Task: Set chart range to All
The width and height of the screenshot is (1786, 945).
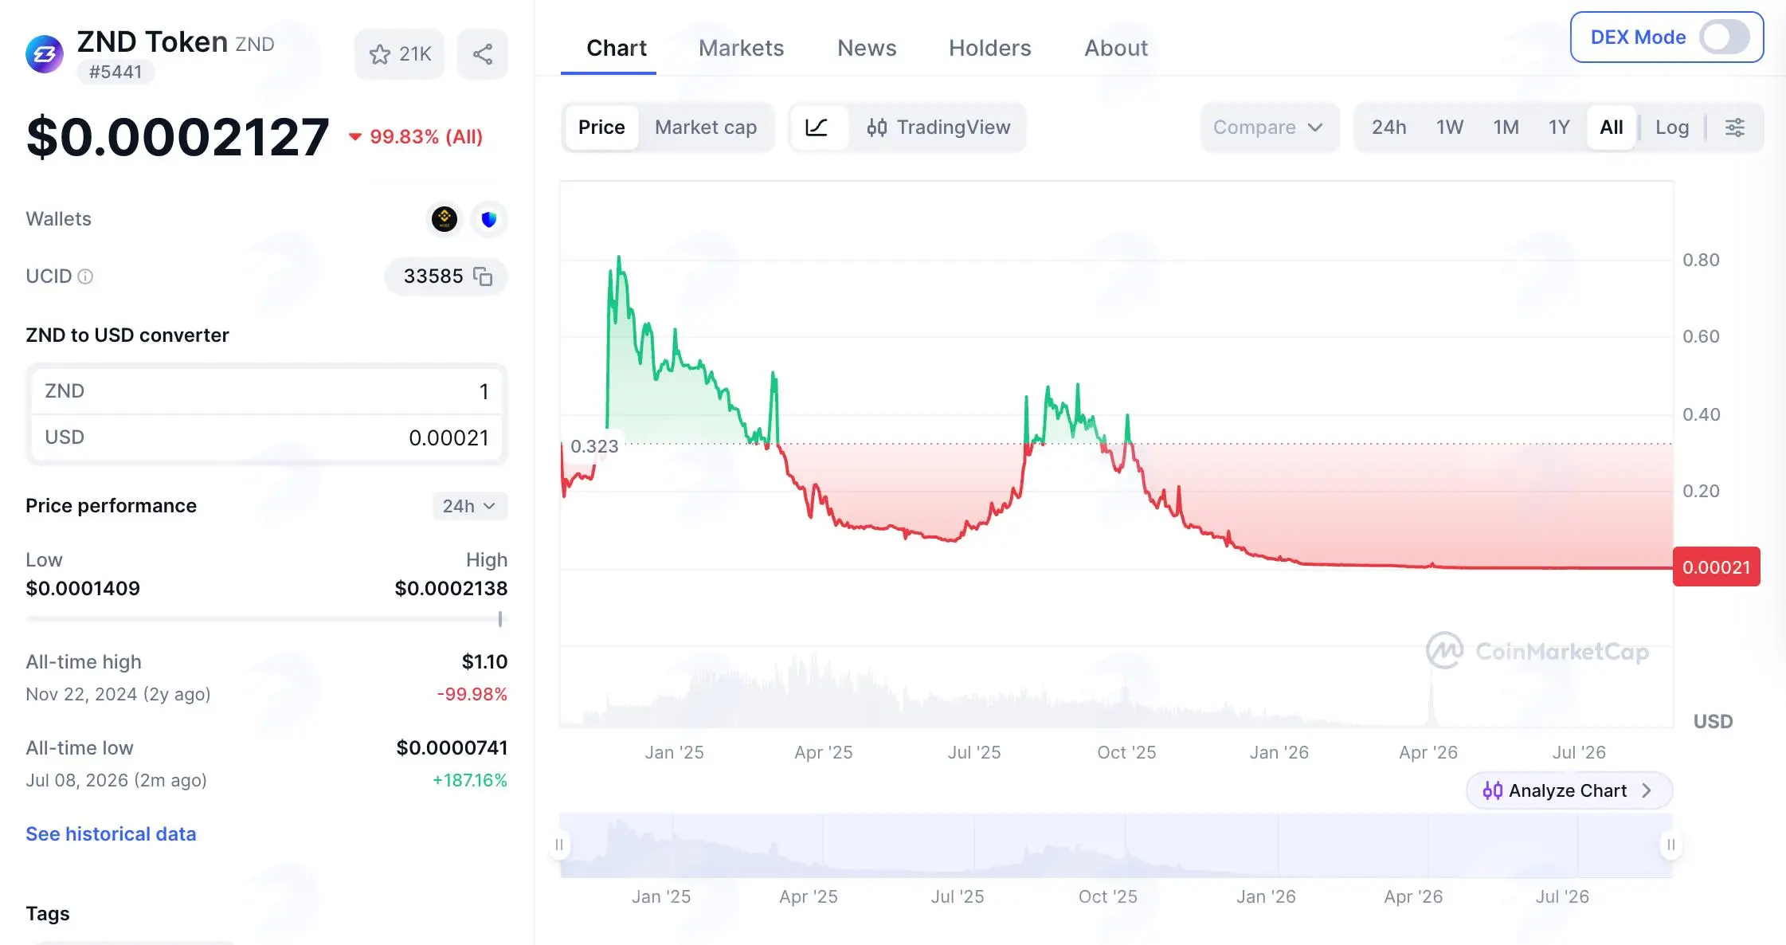Action: 1611,127
